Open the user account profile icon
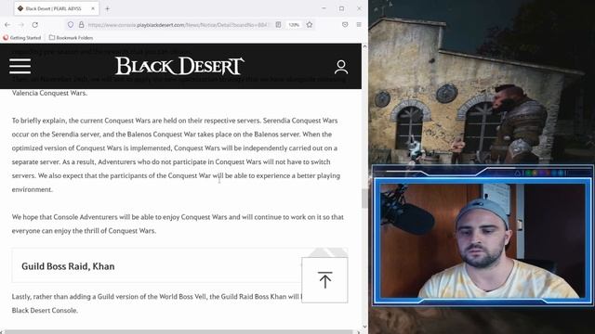The width and height of the screenshot is (595, 334). point(341,67)
